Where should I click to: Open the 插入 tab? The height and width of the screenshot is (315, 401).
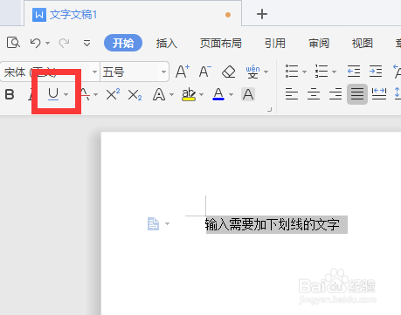point(167,44)
